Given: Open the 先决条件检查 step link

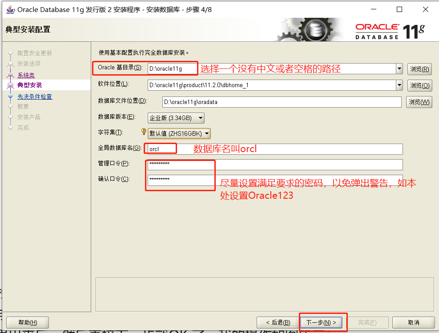Looking at the screenshot, I should click(35, 96).
